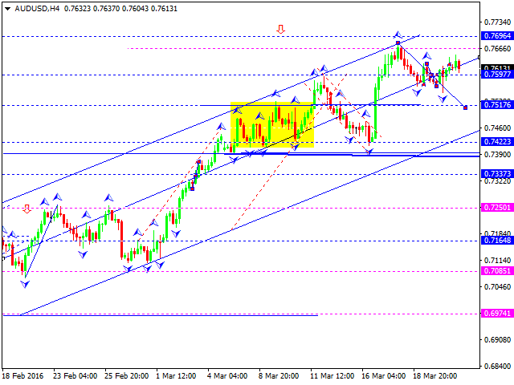Click the 23 Feb 04:00 time label
The image size is (514, 385).
pos(75,376)
